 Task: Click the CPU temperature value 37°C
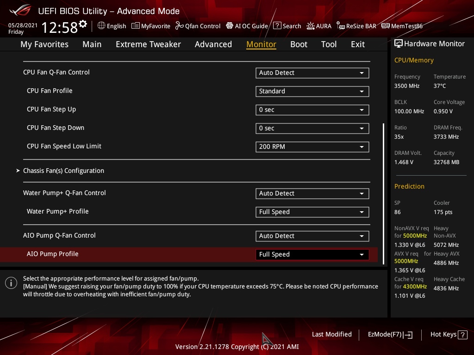[440, 86]
